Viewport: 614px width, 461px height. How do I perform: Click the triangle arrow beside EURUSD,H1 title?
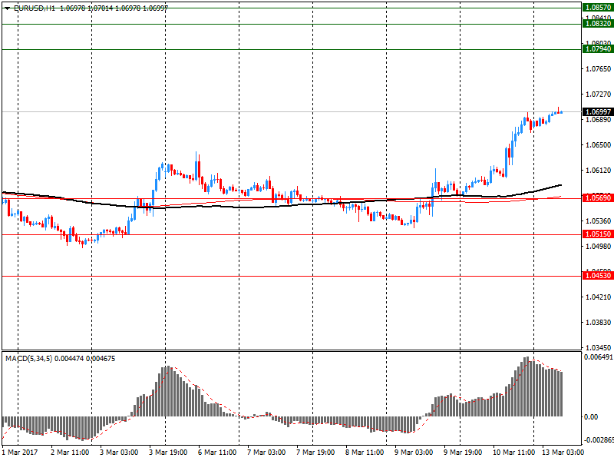point(8,8)
